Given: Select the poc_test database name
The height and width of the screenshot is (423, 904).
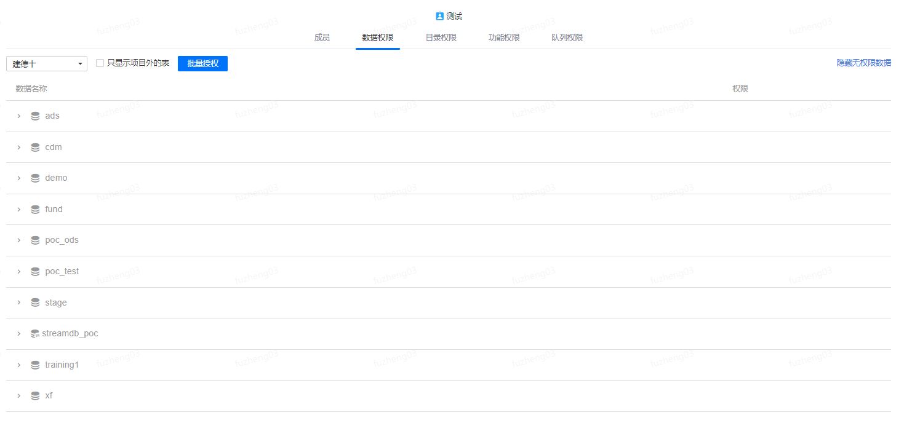Looking at the screenshot, I should [x=62, y=271].
